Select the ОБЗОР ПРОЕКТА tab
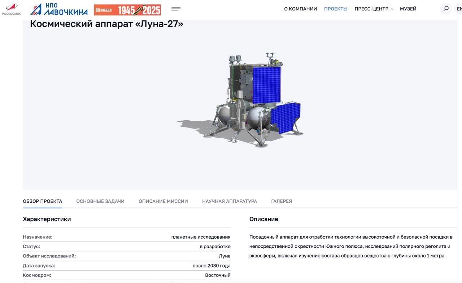The height and width of the screenshot is (283, 462). 42,201
